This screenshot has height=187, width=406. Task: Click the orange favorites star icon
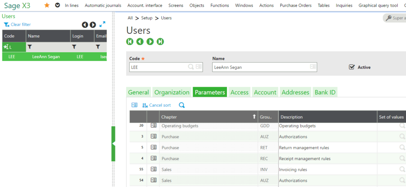pyautogui.click(x=47, y=5)
